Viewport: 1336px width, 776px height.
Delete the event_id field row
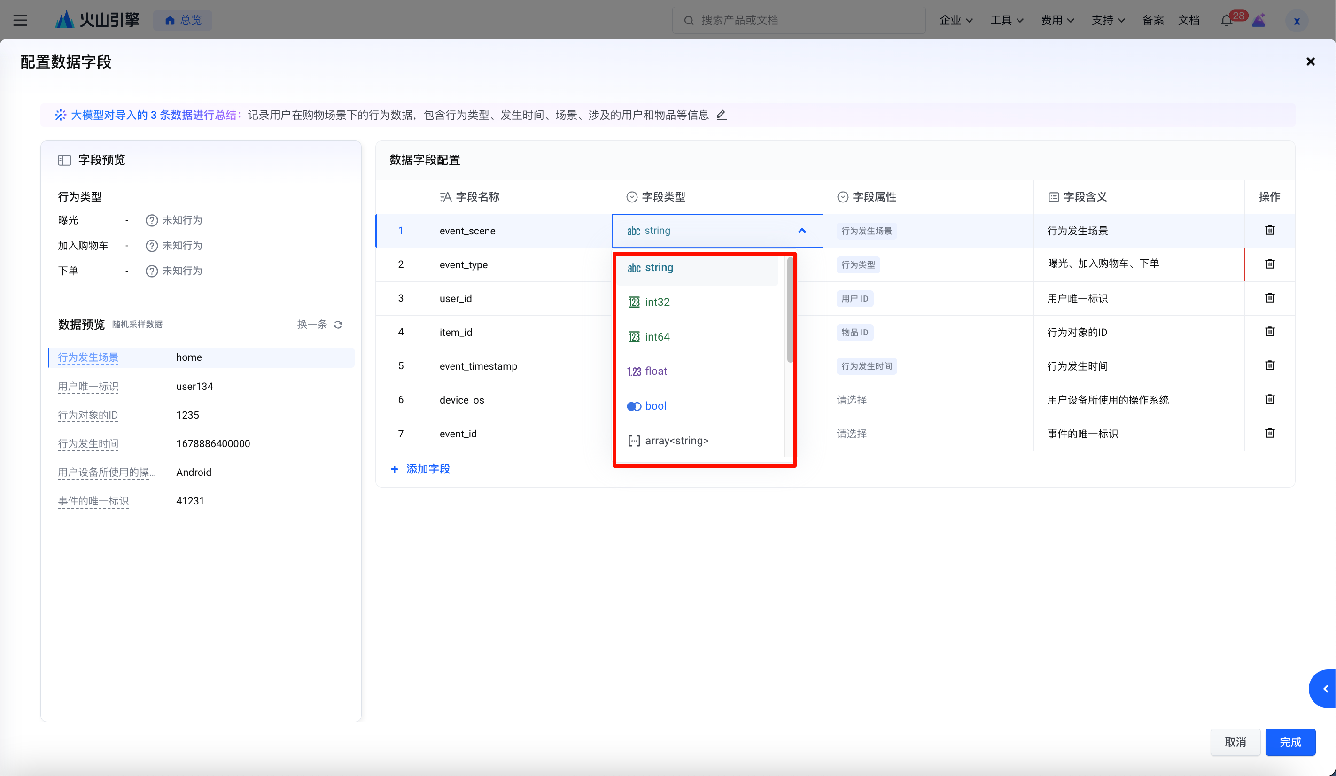[1270, 433]
